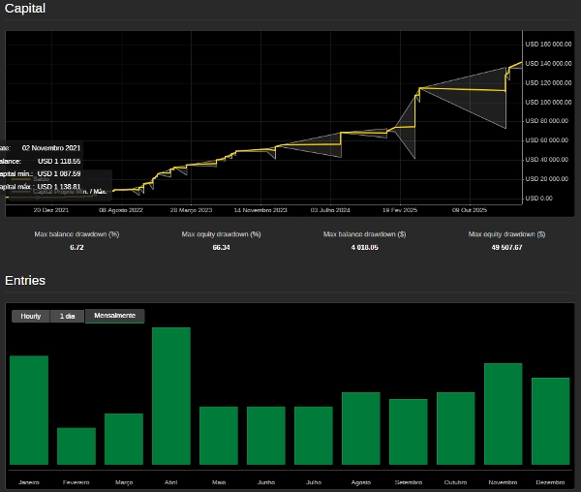The width and height of the screenshot is (581, 492).
Task: Click the tall Abril entries bar
Action: tap(171, 396)
